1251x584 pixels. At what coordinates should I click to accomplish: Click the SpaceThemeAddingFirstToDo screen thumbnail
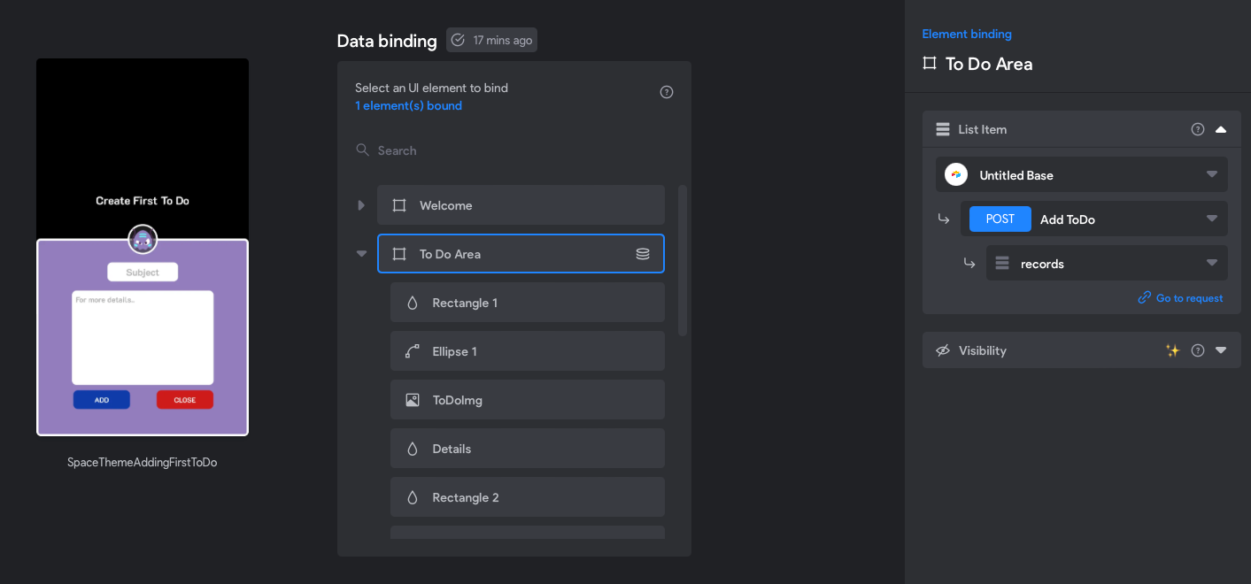143,247
